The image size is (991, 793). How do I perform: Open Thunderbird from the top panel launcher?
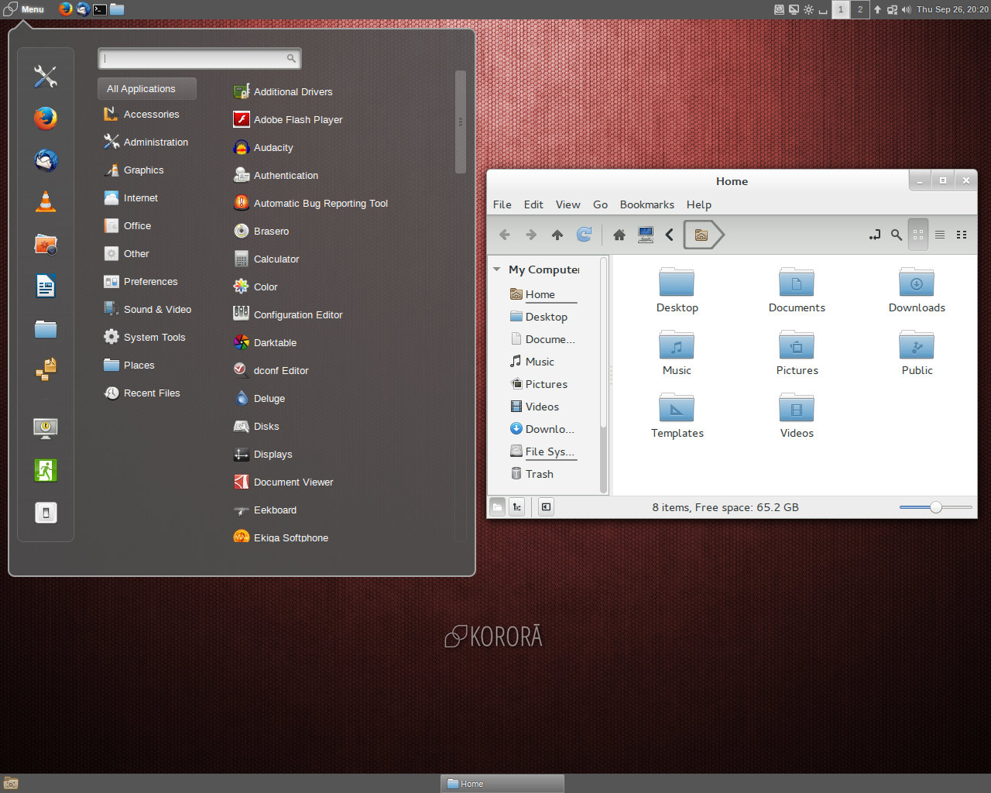(x=83, y=9)
